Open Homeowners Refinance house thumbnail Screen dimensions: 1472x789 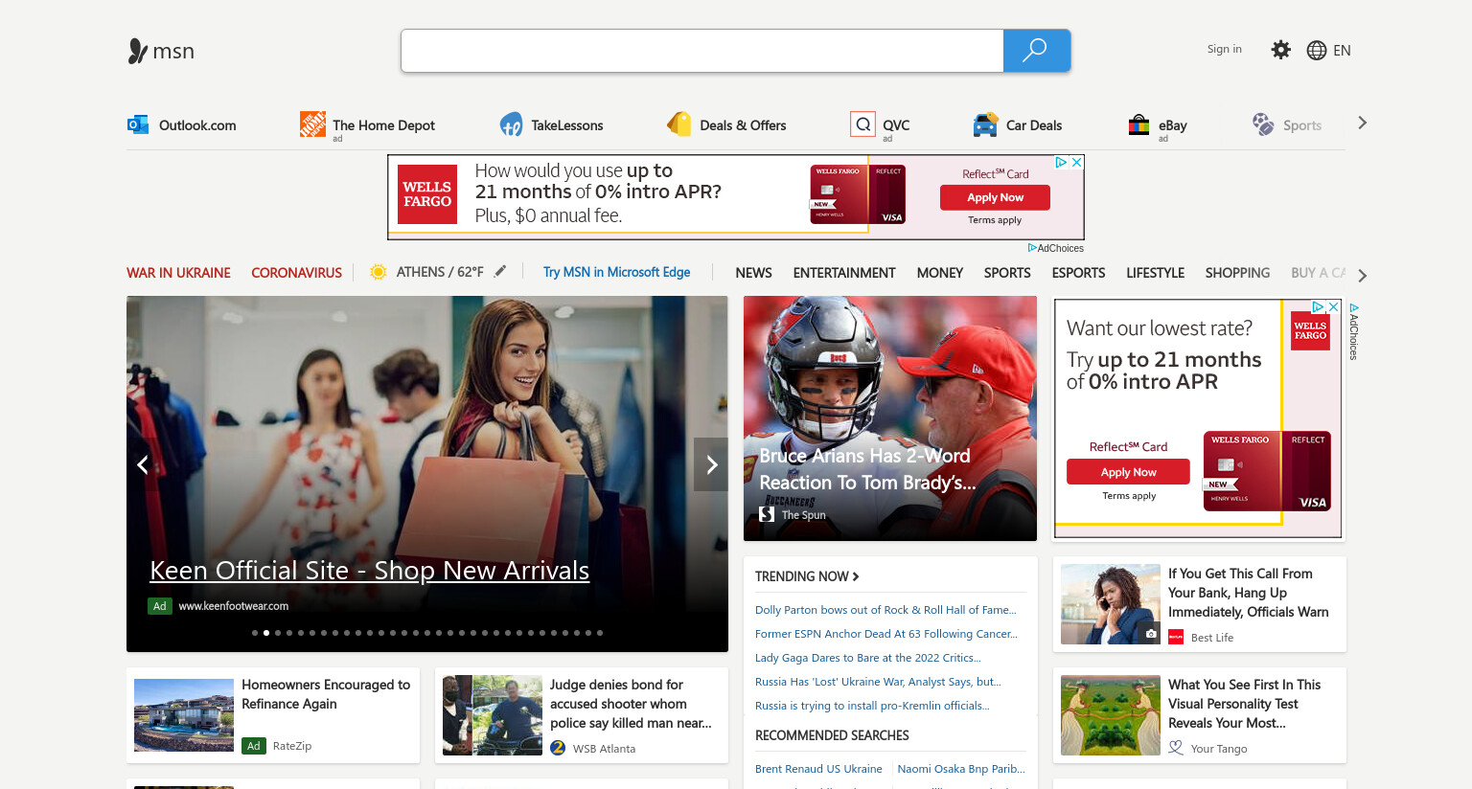[184, 715]
